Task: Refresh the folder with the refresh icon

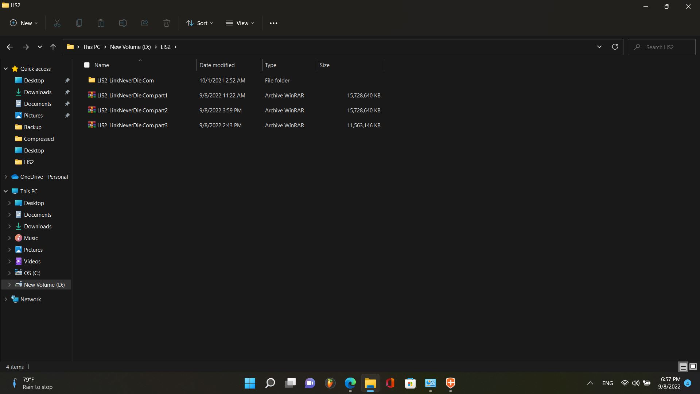Action: pyautogui.click(x=615, y=47)
